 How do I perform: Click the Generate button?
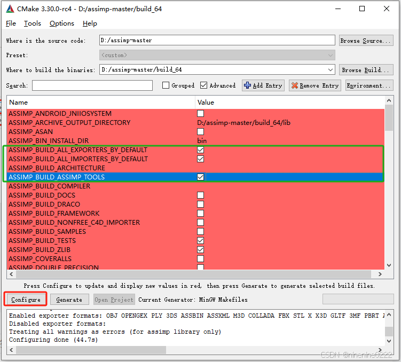point(69,300)
